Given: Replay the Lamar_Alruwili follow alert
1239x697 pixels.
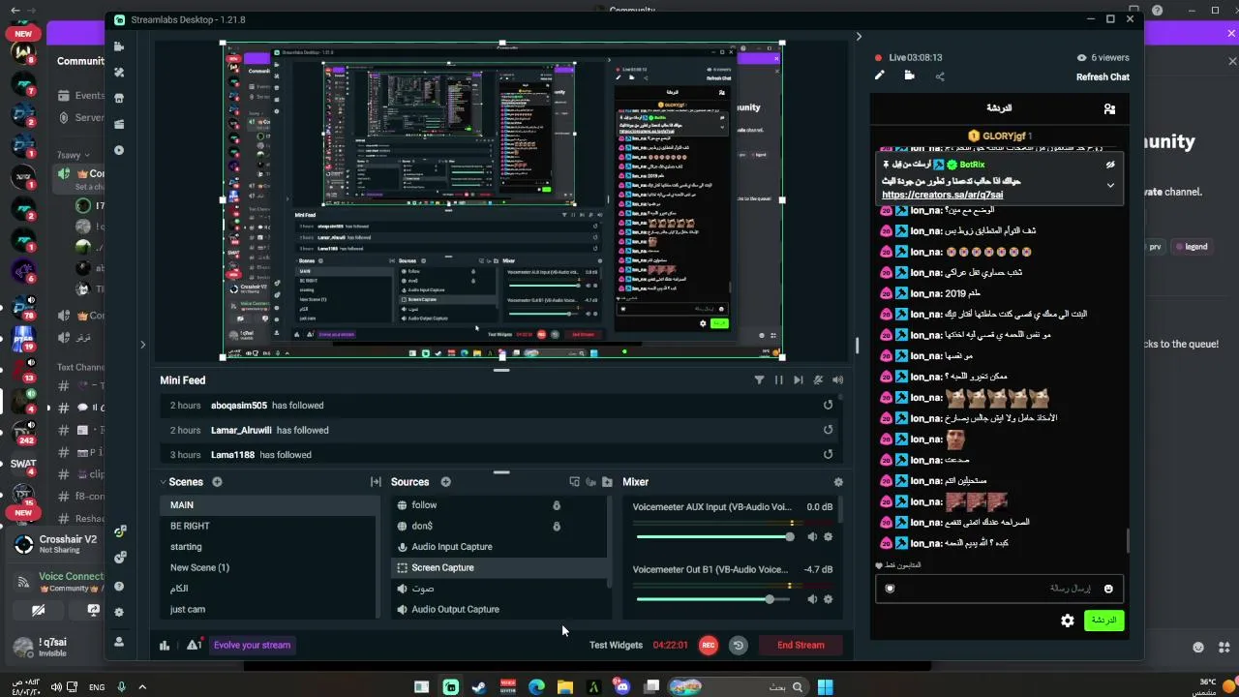Looking at the screenshot, I should tap(828, 430).
